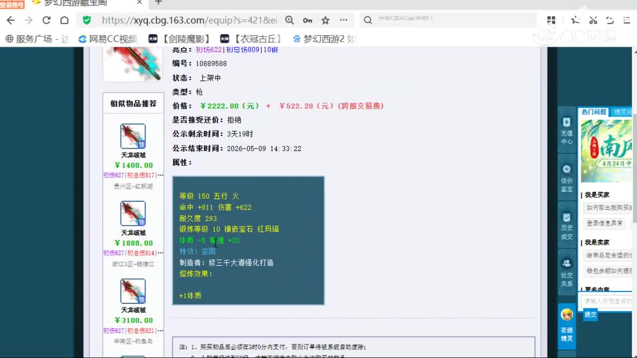This screenshot has height=358, width=637.
Task: Click the 登录信息异常 help question
Action: [604, 223]
